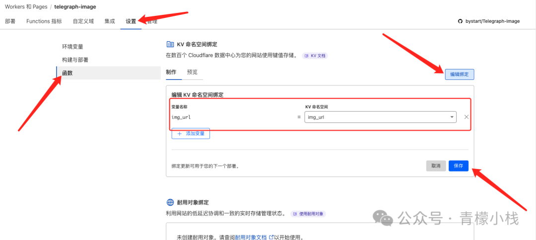Click the 变量名称 column label

pos(179,107)
